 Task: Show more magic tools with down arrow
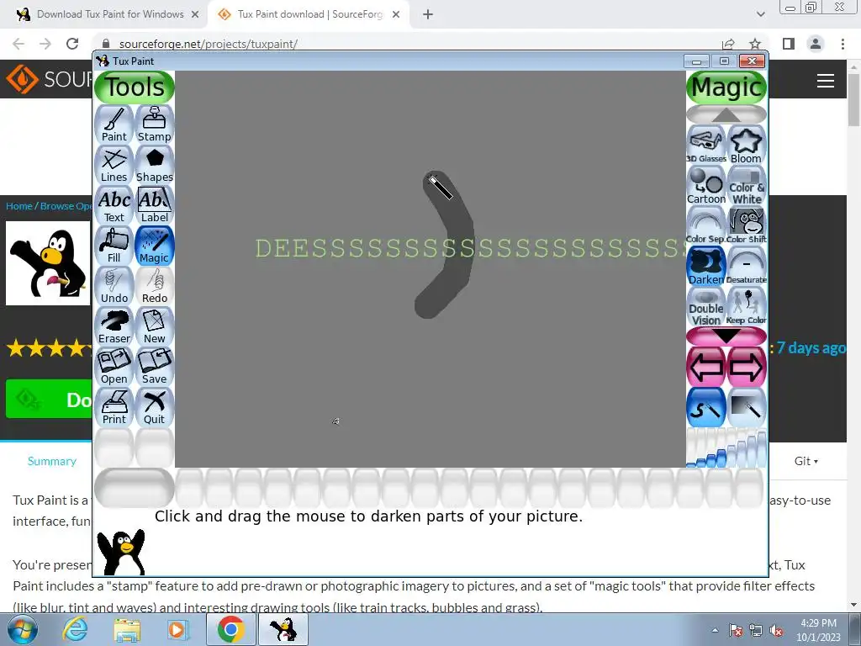click(726, 336)
